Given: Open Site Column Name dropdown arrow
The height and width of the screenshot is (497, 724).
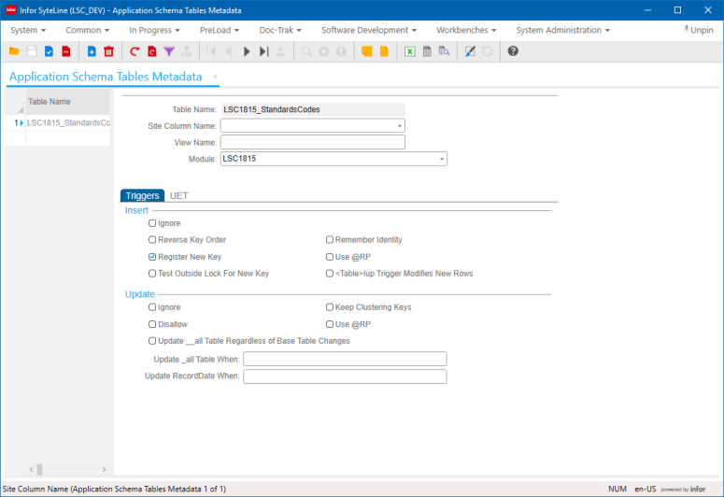Looking at the screenshot, I should pos(399,126).
